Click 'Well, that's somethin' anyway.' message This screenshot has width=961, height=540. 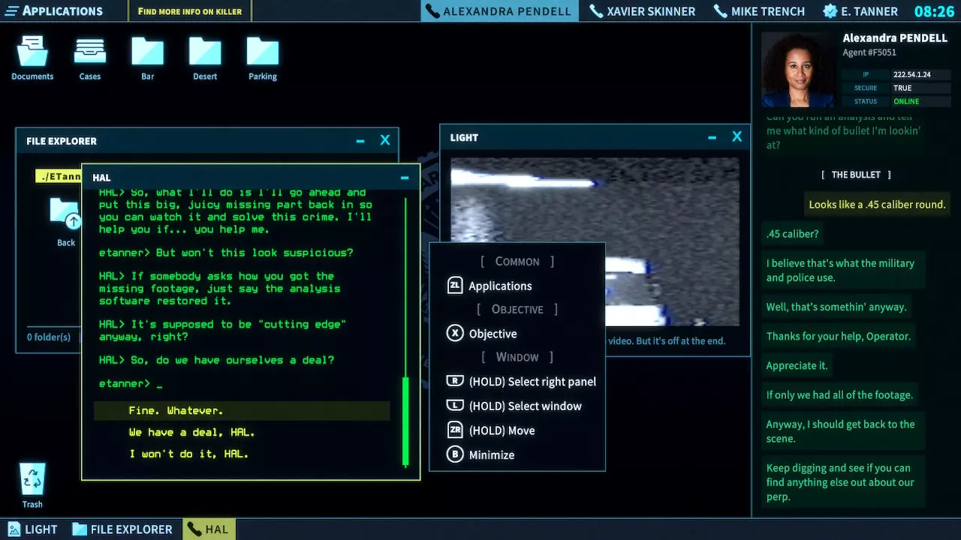(836, 307)
